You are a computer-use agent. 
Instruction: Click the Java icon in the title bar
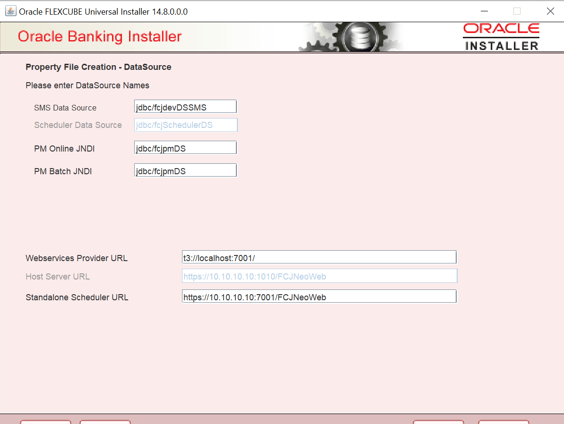coord(10,11)
